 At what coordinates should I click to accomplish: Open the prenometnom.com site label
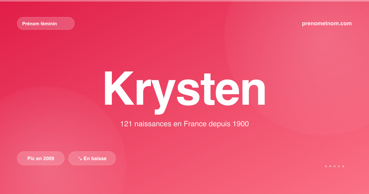[x=327, y=23]
